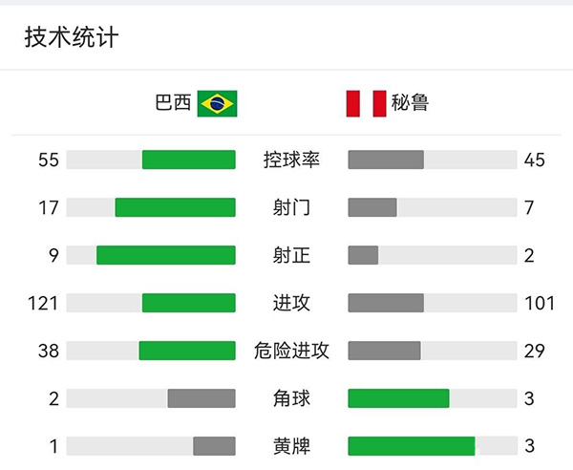Select the 巴西 team name

pyautogui.click(x=173, y=103)
